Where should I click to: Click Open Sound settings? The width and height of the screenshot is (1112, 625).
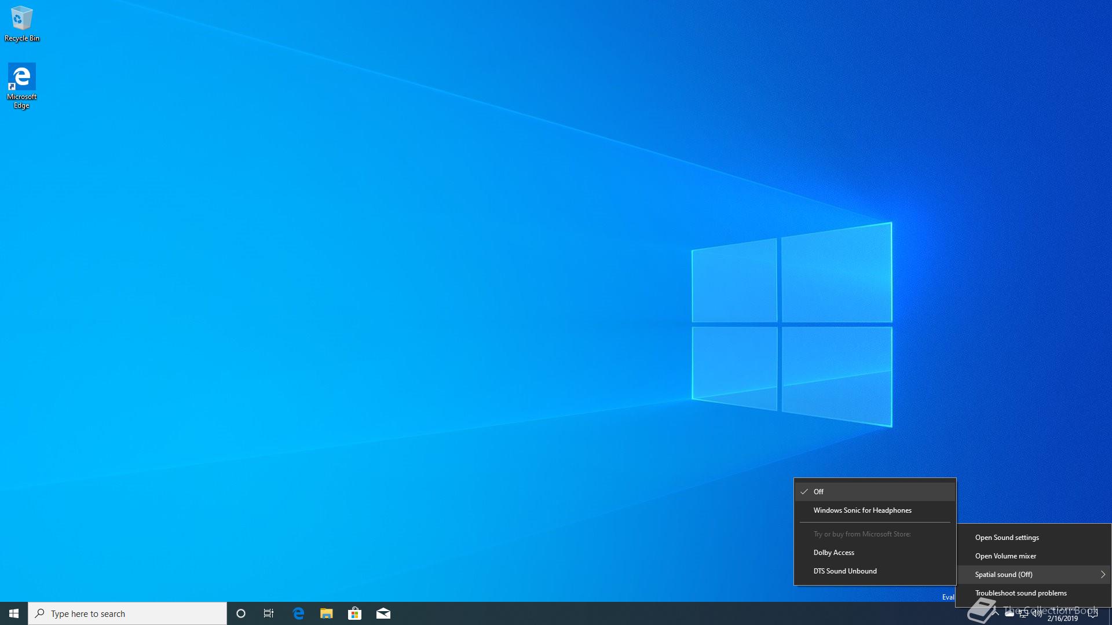(1007, 538)
